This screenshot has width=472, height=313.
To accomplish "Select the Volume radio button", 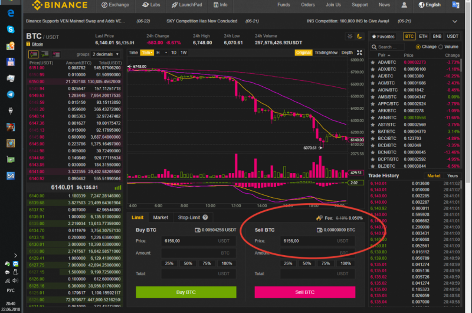I will click(441, 47).
